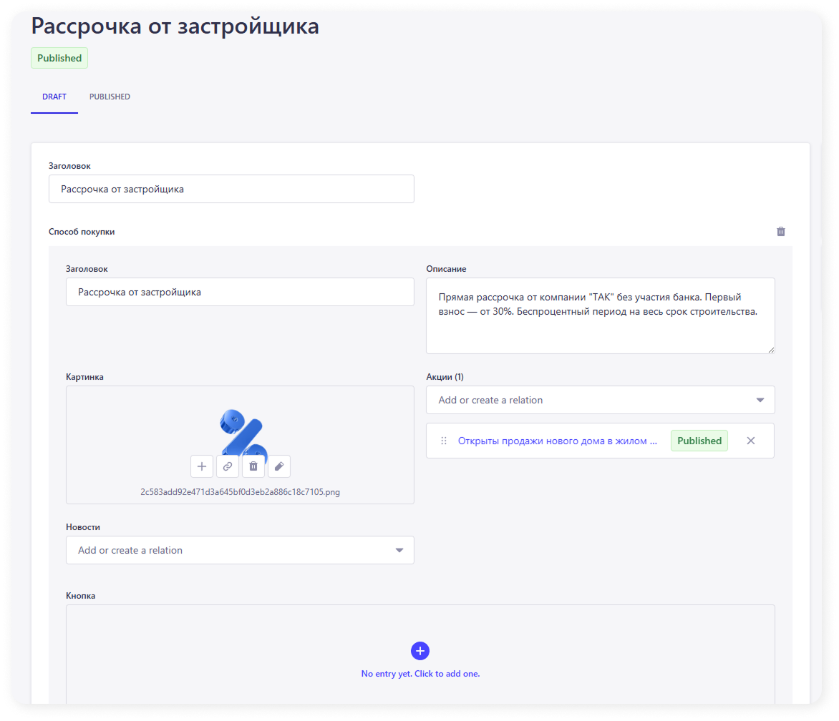Click the Published status badge under the title
Screen dimensions: 839x721
tap(59, 59)
